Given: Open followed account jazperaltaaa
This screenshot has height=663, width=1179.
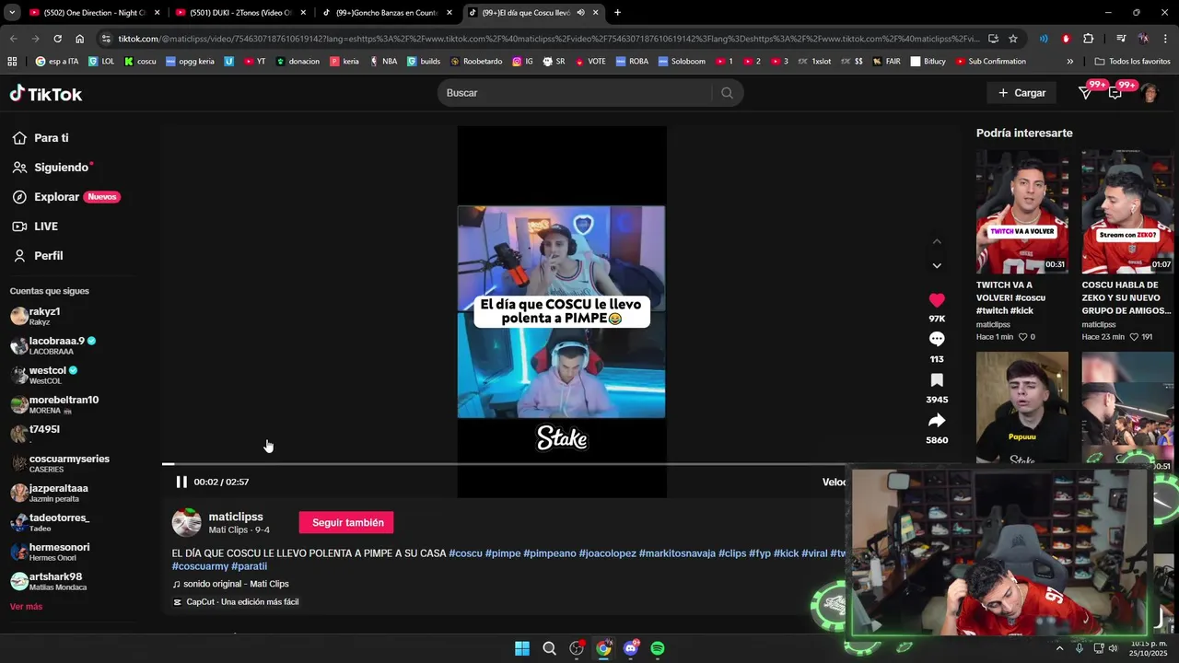Looking at the screenshot, I should click(x=49, y=493).
